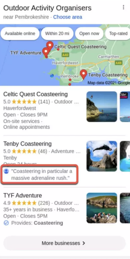Click the TYF Adventure map pin
Image resolution: width=130 pixels, height=259 pixels.
[46, 52]
